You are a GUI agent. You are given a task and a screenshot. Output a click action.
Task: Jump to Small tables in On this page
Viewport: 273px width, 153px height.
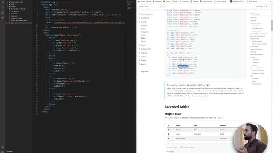254,46
